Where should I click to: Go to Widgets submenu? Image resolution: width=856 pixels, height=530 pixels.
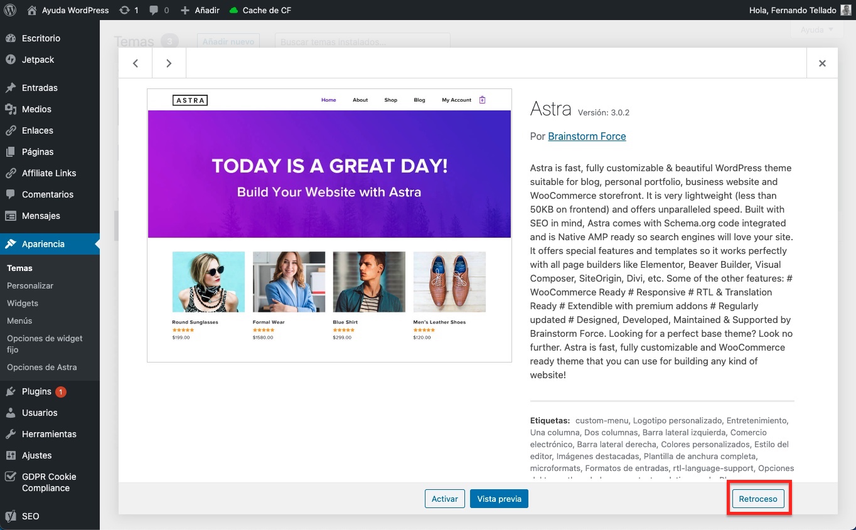[23, 303]
